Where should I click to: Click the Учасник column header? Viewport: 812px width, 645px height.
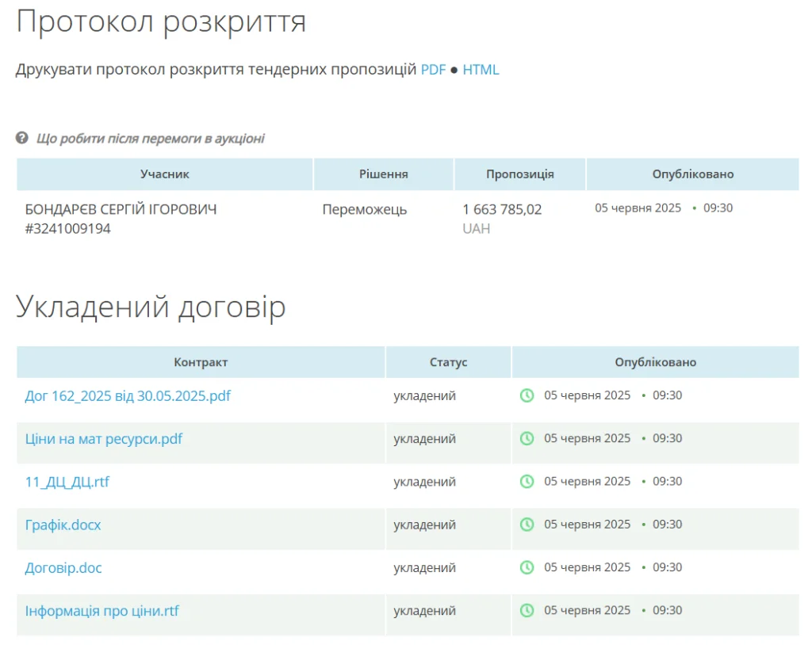165,174
